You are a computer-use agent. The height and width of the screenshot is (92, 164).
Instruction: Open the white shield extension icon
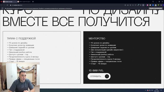(x=150, y=5)
